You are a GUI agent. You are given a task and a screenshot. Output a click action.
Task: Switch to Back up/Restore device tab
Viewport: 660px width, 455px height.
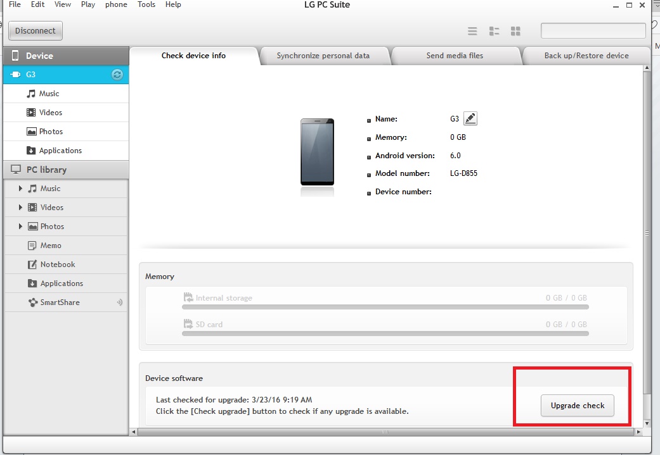(x=586, y=56)
